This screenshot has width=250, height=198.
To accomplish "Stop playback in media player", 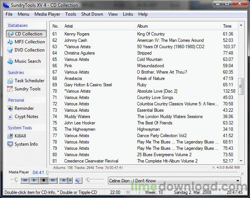I will tap(43, 180).
